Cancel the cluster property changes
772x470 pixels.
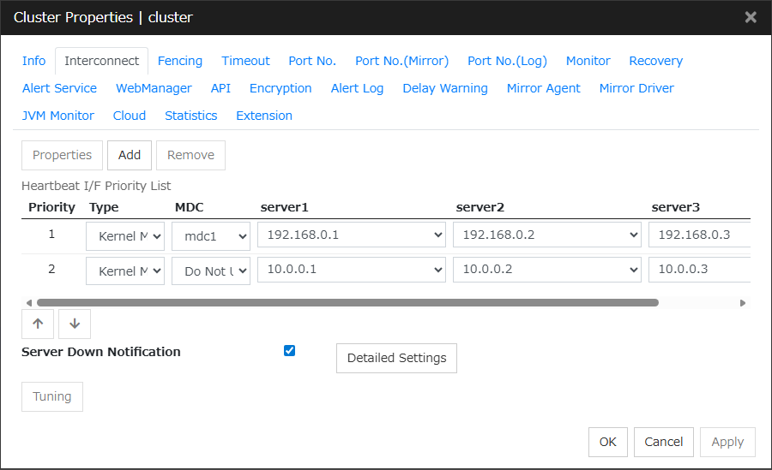tap(664, 442)
